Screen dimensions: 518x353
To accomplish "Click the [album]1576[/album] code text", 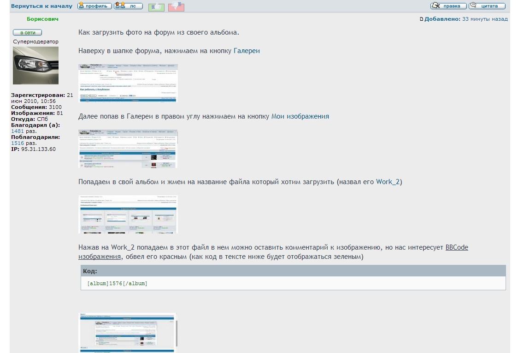I will click(117, 283).
